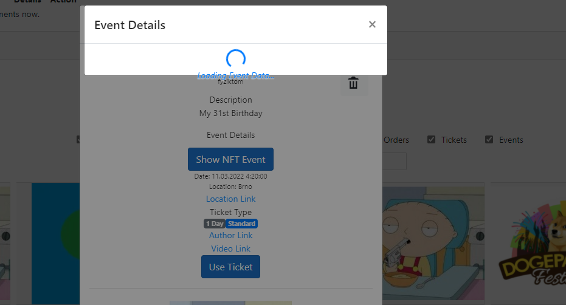Image resolution: width=566 pixels, height=305 pixels.
Task: Open the Location Link
Action: [x=230, y=199]
